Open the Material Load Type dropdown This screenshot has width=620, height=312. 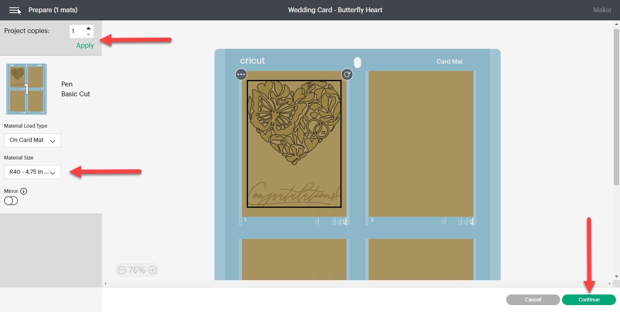(33, 140)
